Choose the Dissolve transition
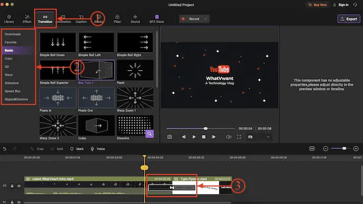The width and height of the screenshot is (363, 204). point(135,125)
